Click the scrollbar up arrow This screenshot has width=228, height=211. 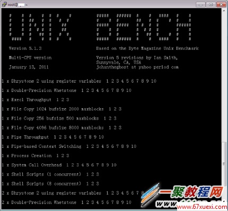224,11
